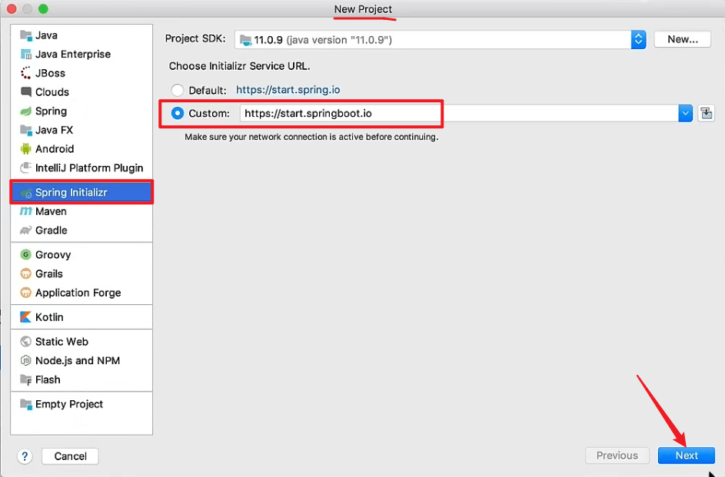Viewport: 725px width, 477px height.
Task: Select Maven label in list
Action: tap(51, 211)
